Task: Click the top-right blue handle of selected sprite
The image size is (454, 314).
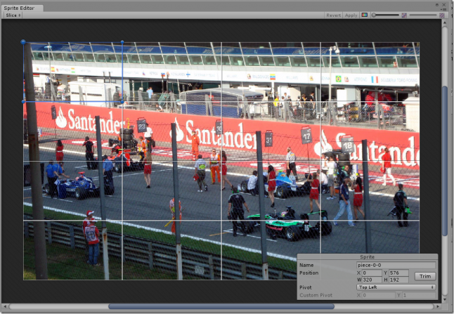Action: coord(122,42)
